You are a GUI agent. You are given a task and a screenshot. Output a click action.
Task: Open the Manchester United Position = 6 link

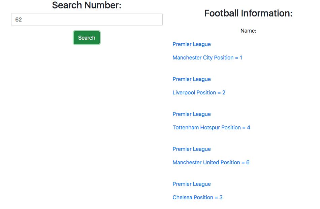(x=211, y=163)
